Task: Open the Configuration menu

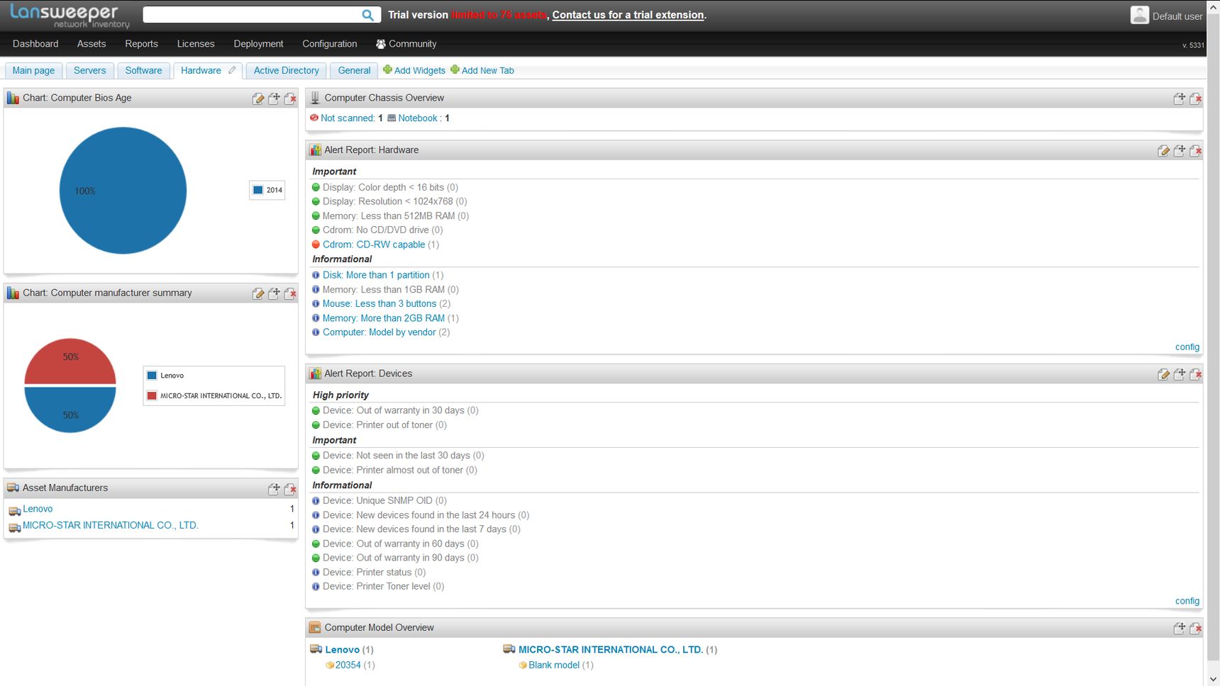Action: tap(330, 44)
